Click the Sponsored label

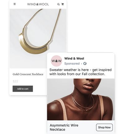(72, 64)
